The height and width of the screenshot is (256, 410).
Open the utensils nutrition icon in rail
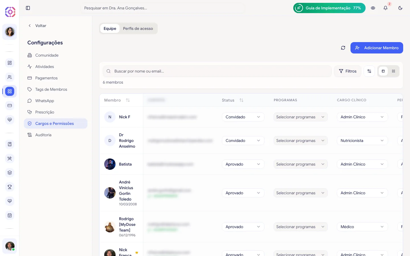click(10, 158)
